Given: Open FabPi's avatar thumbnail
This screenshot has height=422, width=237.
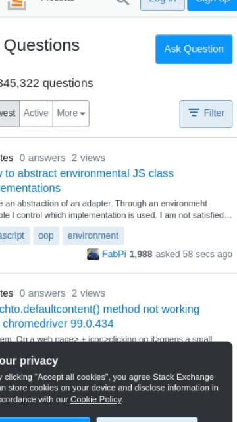Looking at the screenshot, I should coord(93,254).
